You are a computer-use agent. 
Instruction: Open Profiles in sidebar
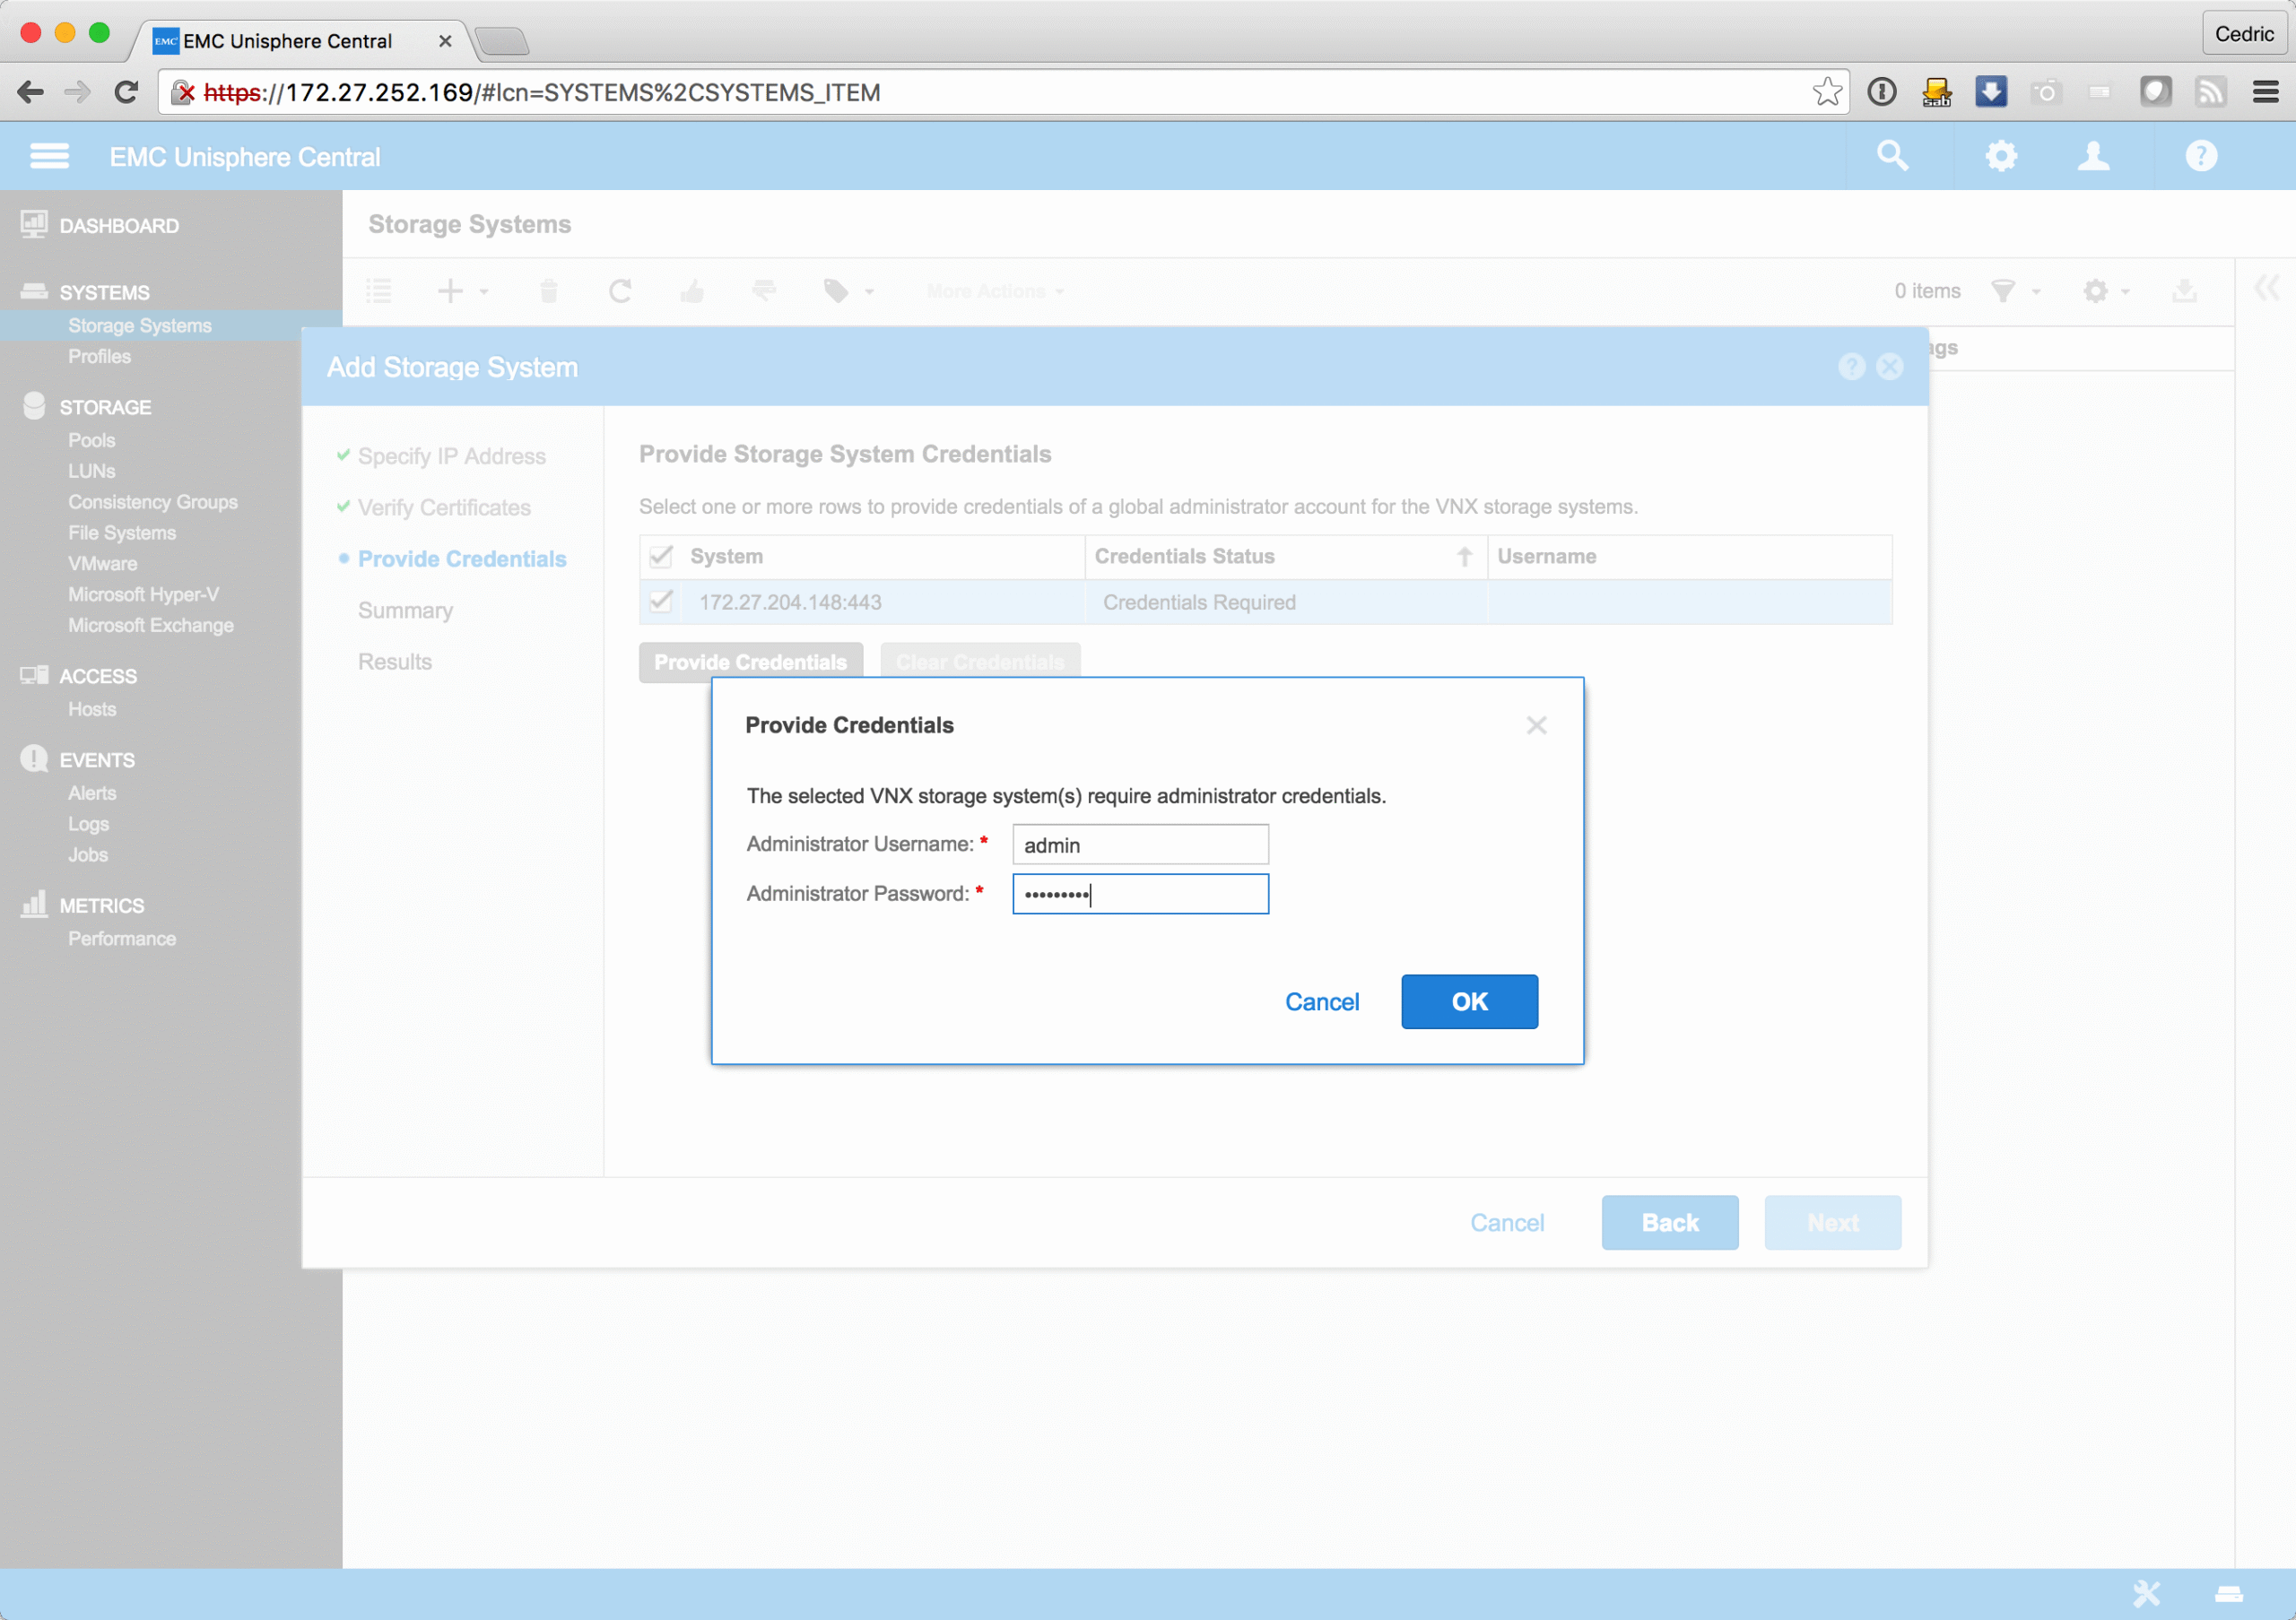99,357
